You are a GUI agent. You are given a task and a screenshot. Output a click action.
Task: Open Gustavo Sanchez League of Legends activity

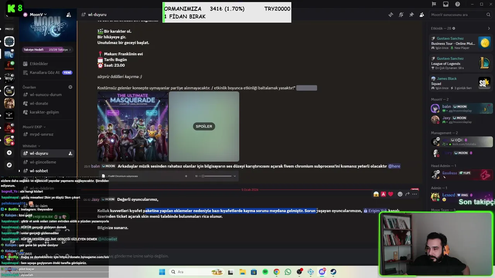click(461, 63)
